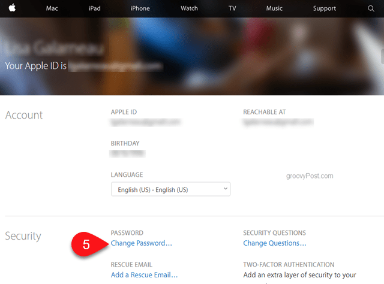Click the PASSWORD label

click(x=127, y=233)
